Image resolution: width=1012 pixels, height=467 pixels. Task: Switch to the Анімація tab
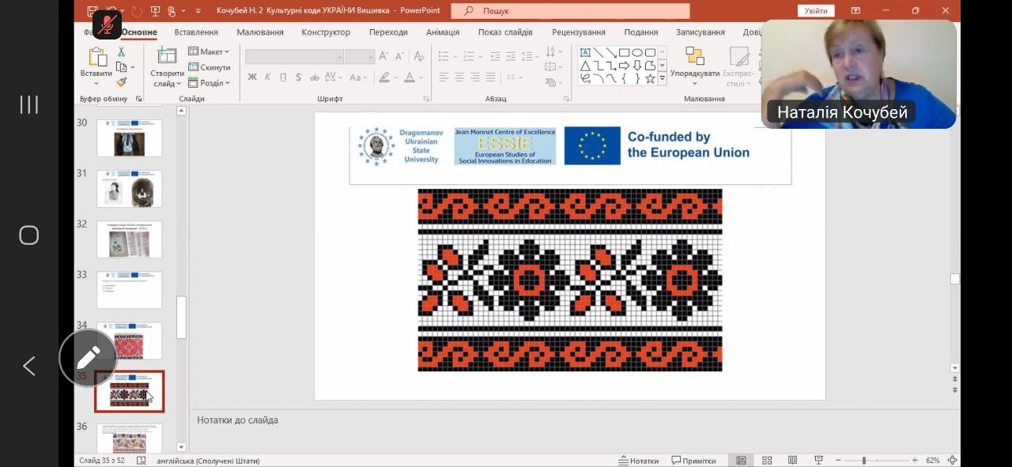pos(442,32)
